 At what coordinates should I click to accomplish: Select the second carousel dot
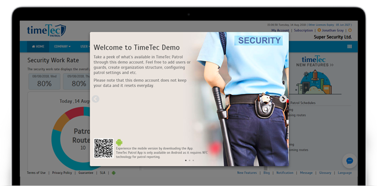point(189,160)
